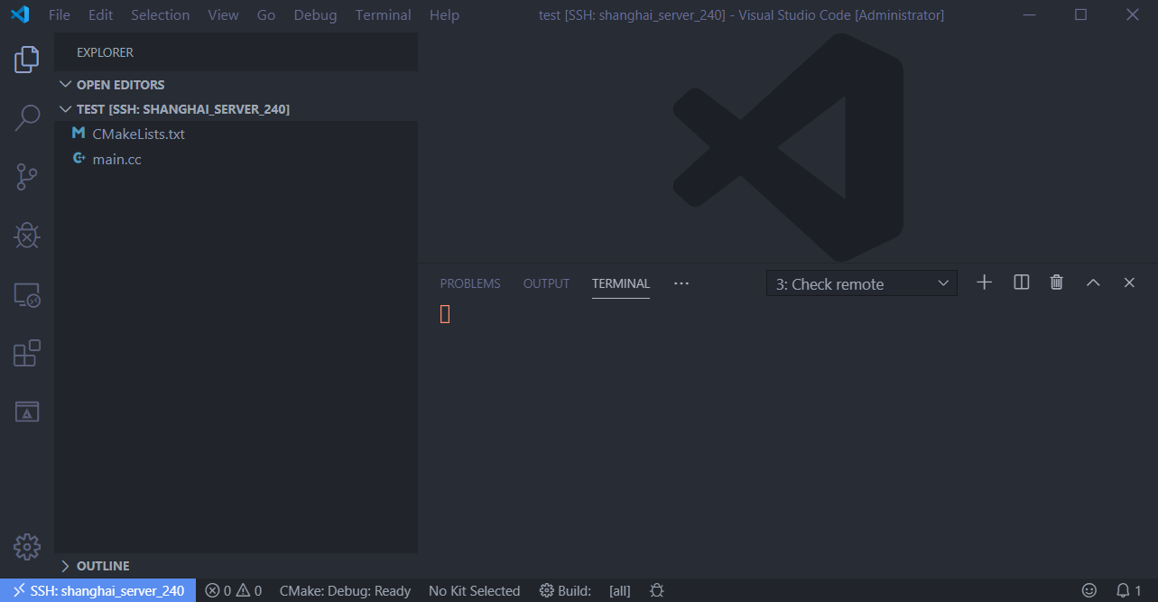Open the Debug view bug icon
The width and height of the screenshot is (1158, 602).
pyautogui.click(x=27, y=236)
